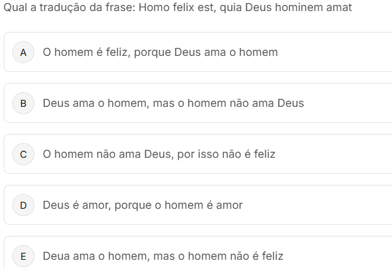Choose answer 'O homem é feliz, porque Deus ama o homem'
This screenshot has height=269, width=392.
160,52
